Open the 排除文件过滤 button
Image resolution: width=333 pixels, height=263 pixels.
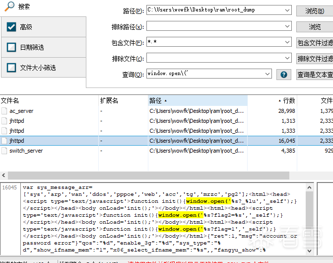[x=315, y=59]
